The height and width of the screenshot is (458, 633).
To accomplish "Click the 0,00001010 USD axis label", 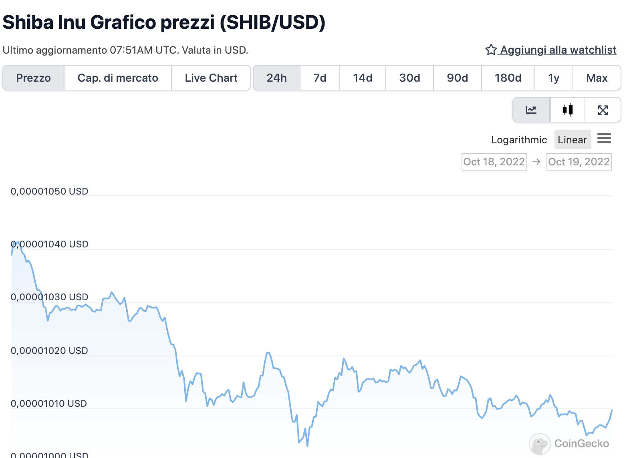I will 49,404.
